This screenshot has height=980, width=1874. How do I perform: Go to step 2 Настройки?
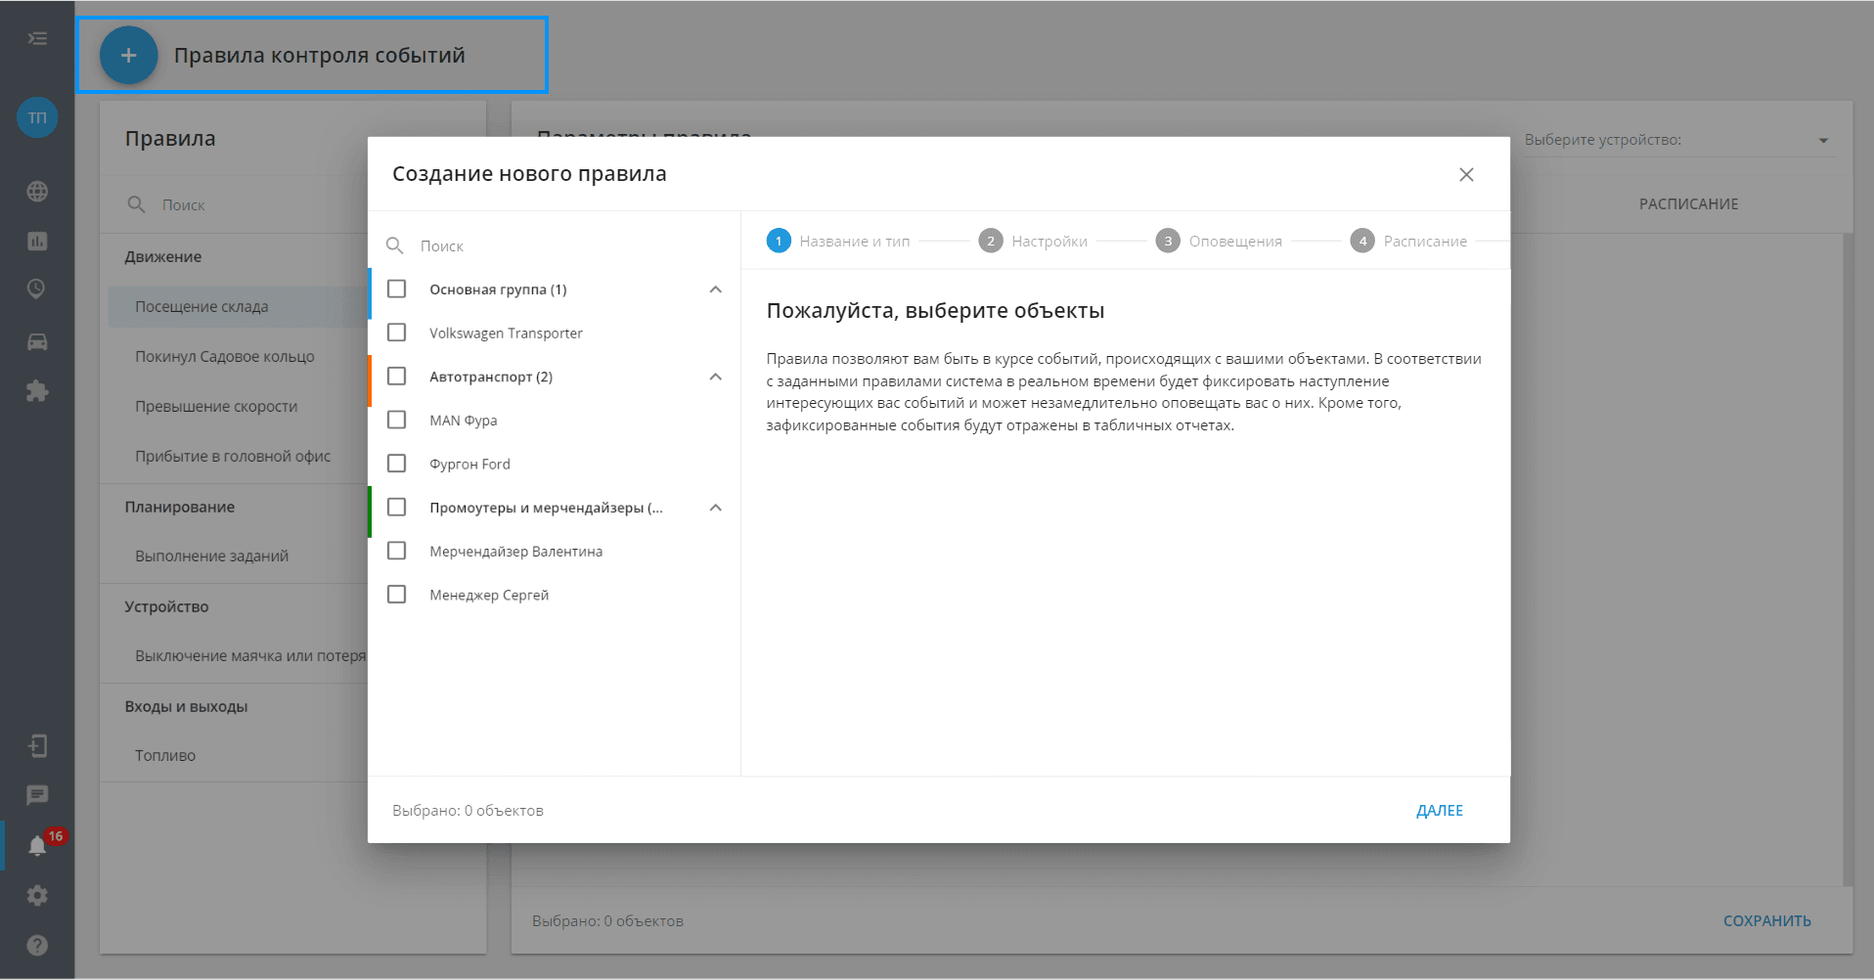coord(1033,241)
